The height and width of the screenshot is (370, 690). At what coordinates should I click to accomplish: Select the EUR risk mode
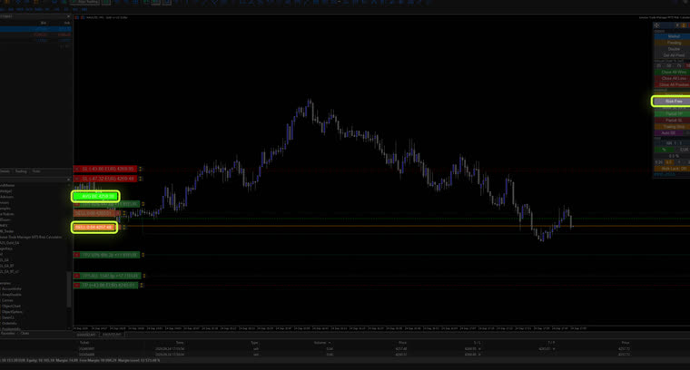[684, 150]
